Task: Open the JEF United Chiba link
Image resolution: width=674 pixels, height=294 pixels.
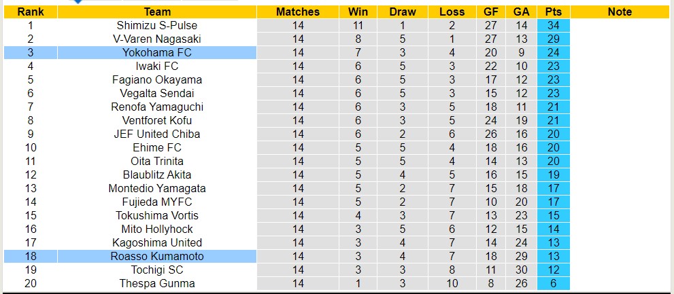Action: click(157, 134)
